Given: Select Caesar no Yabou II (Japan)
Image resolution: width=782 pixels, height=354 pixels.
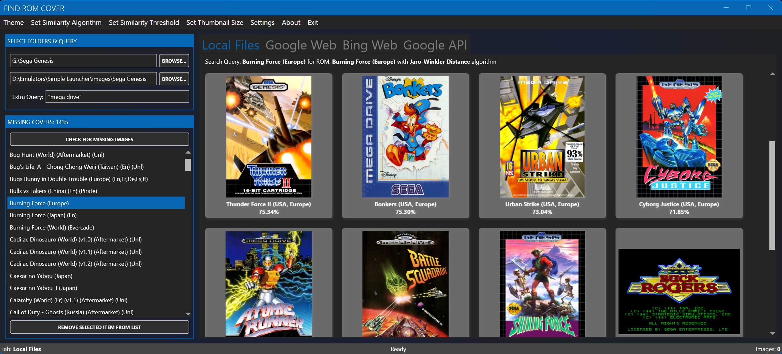Looking at the screenshot, I should (x=96, y=288).
